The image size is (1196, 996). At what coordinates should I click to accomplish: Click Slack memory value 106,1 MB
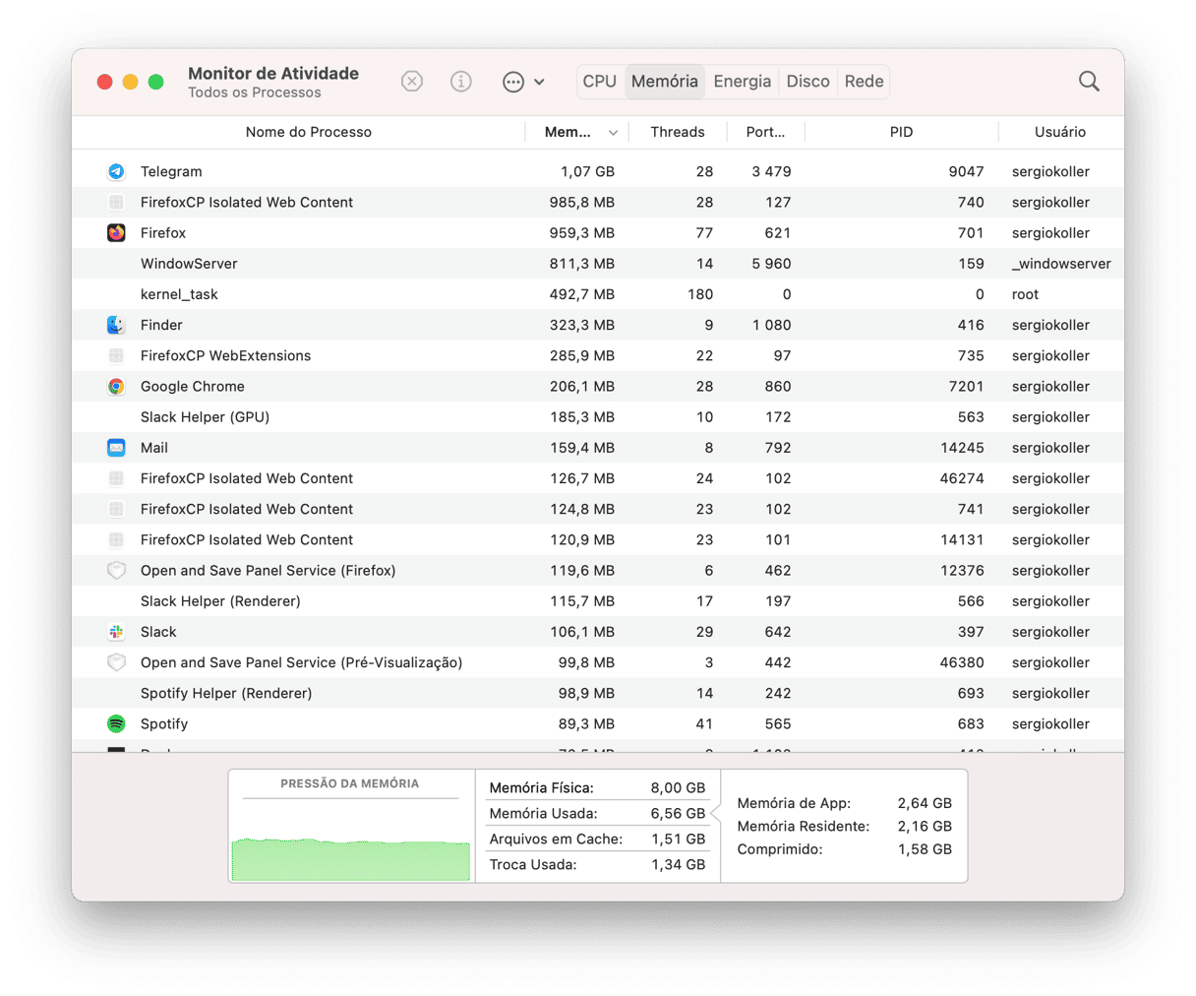[x=582, y=632]
